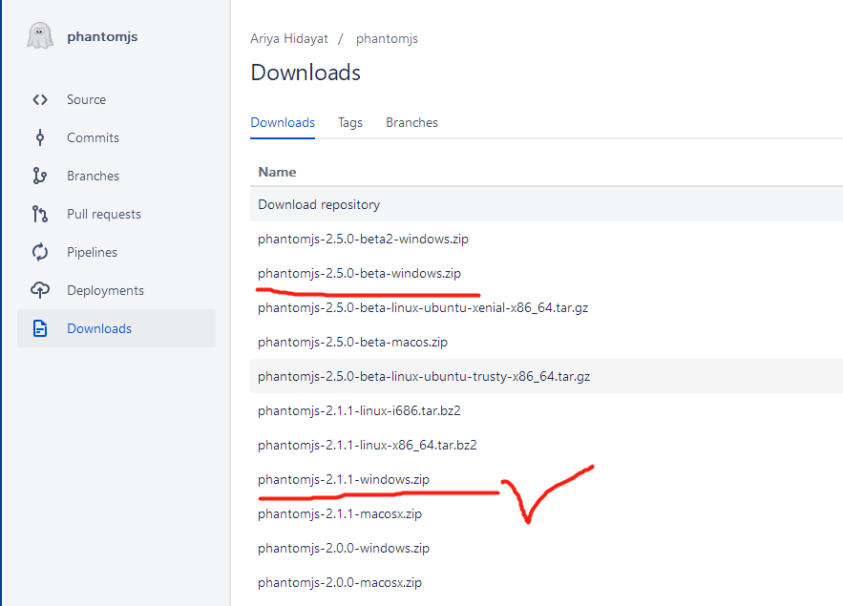The width and height of the screenshot is (843, 606).
Task: Click the phantomjs-2.0.0-windows.zip entry
Action: click(x=344, y=548)
